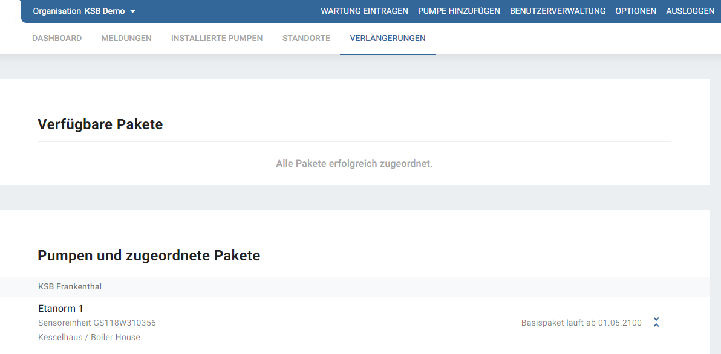Click the KSB Demo organisation name
Viewport: 721px width, 354px height.
pos(105,11)
